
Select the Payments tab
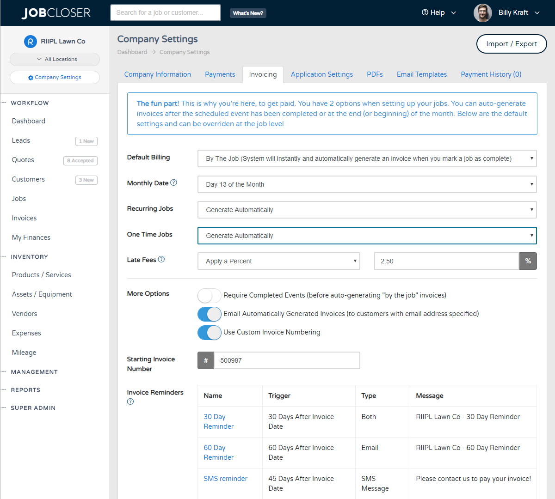coord(220,74)
